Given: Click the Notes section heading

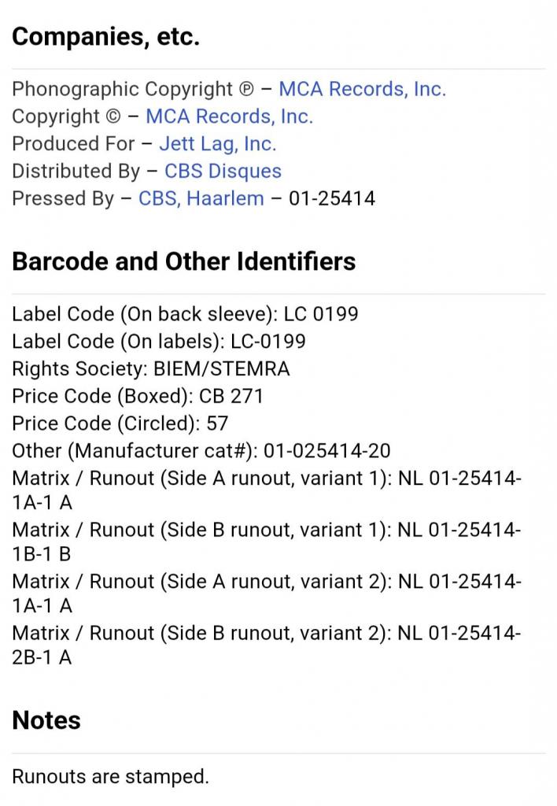Looking at the screenshot, I should coord(46,720).
